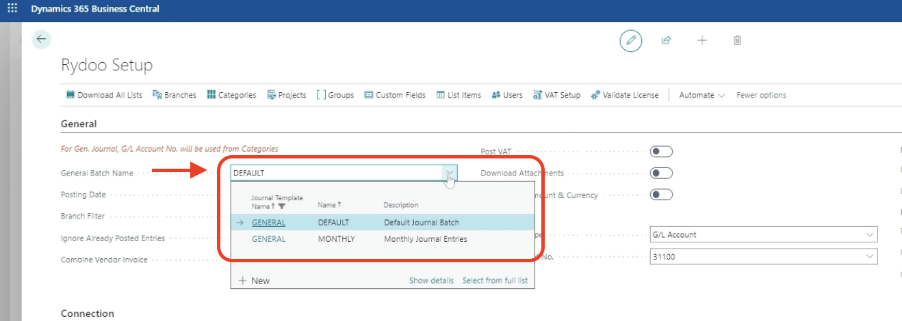Toggle the Download Attachments switch
Viewport: 902px width, 321px height.
[x=661, y=173]
